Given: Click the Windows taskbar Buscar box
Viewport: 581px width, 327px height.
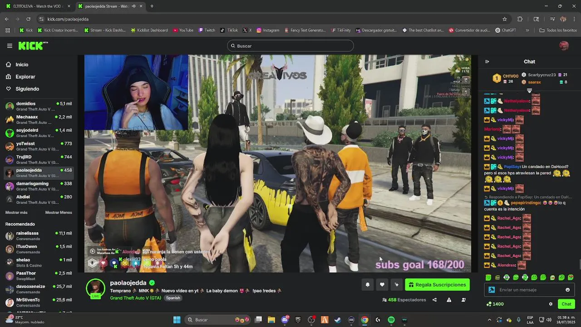Looking at the screenshot, I should 218,320.
